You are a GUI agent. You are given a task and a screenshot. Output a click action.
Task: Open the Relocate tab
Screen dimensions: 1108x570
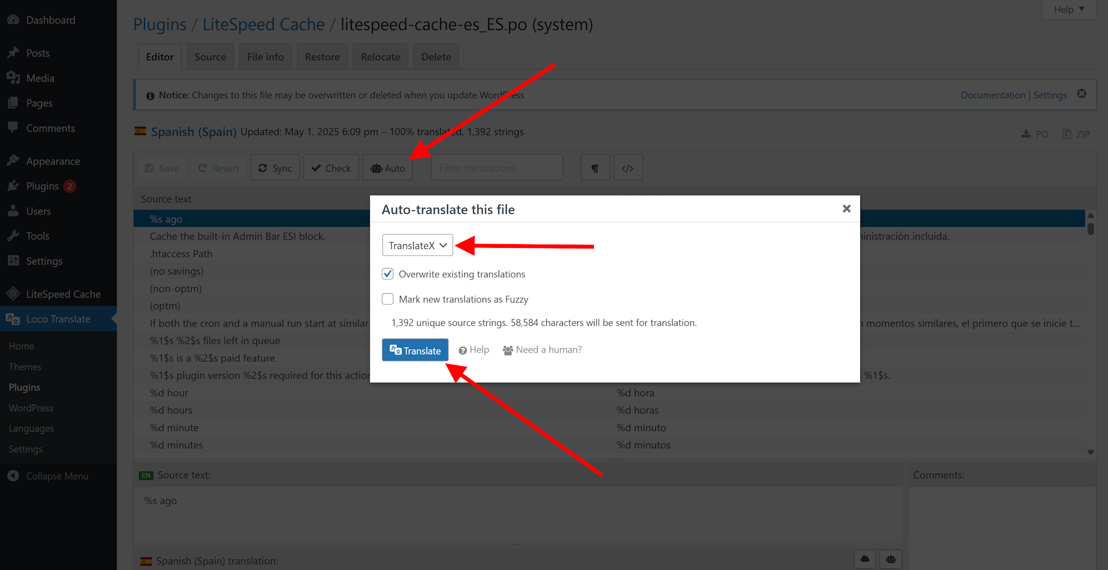pos(381,57)
